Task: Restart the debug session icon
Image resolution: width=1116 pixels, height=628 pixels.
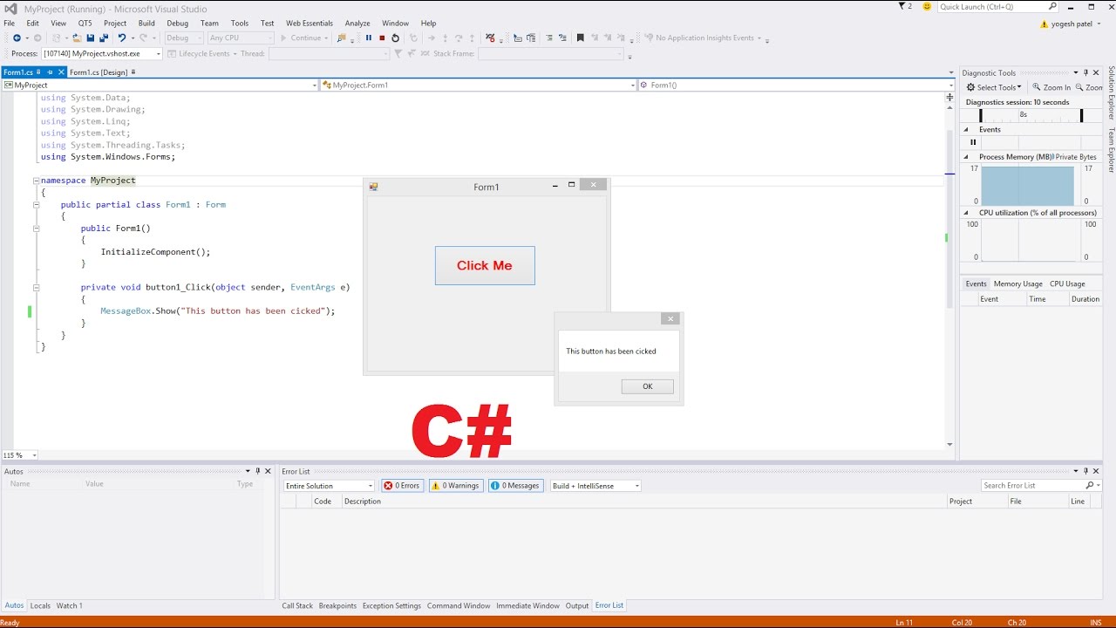Action: click(x=395, y=38)
